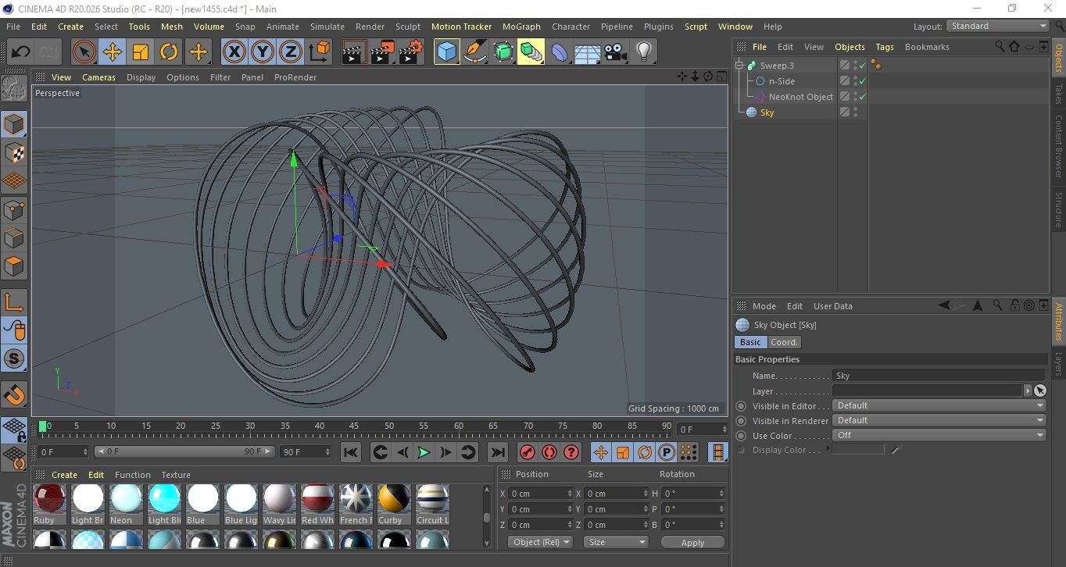Add a Light object from the toolbar
This screenshot has width=1066, height=567.
(643, 52)
